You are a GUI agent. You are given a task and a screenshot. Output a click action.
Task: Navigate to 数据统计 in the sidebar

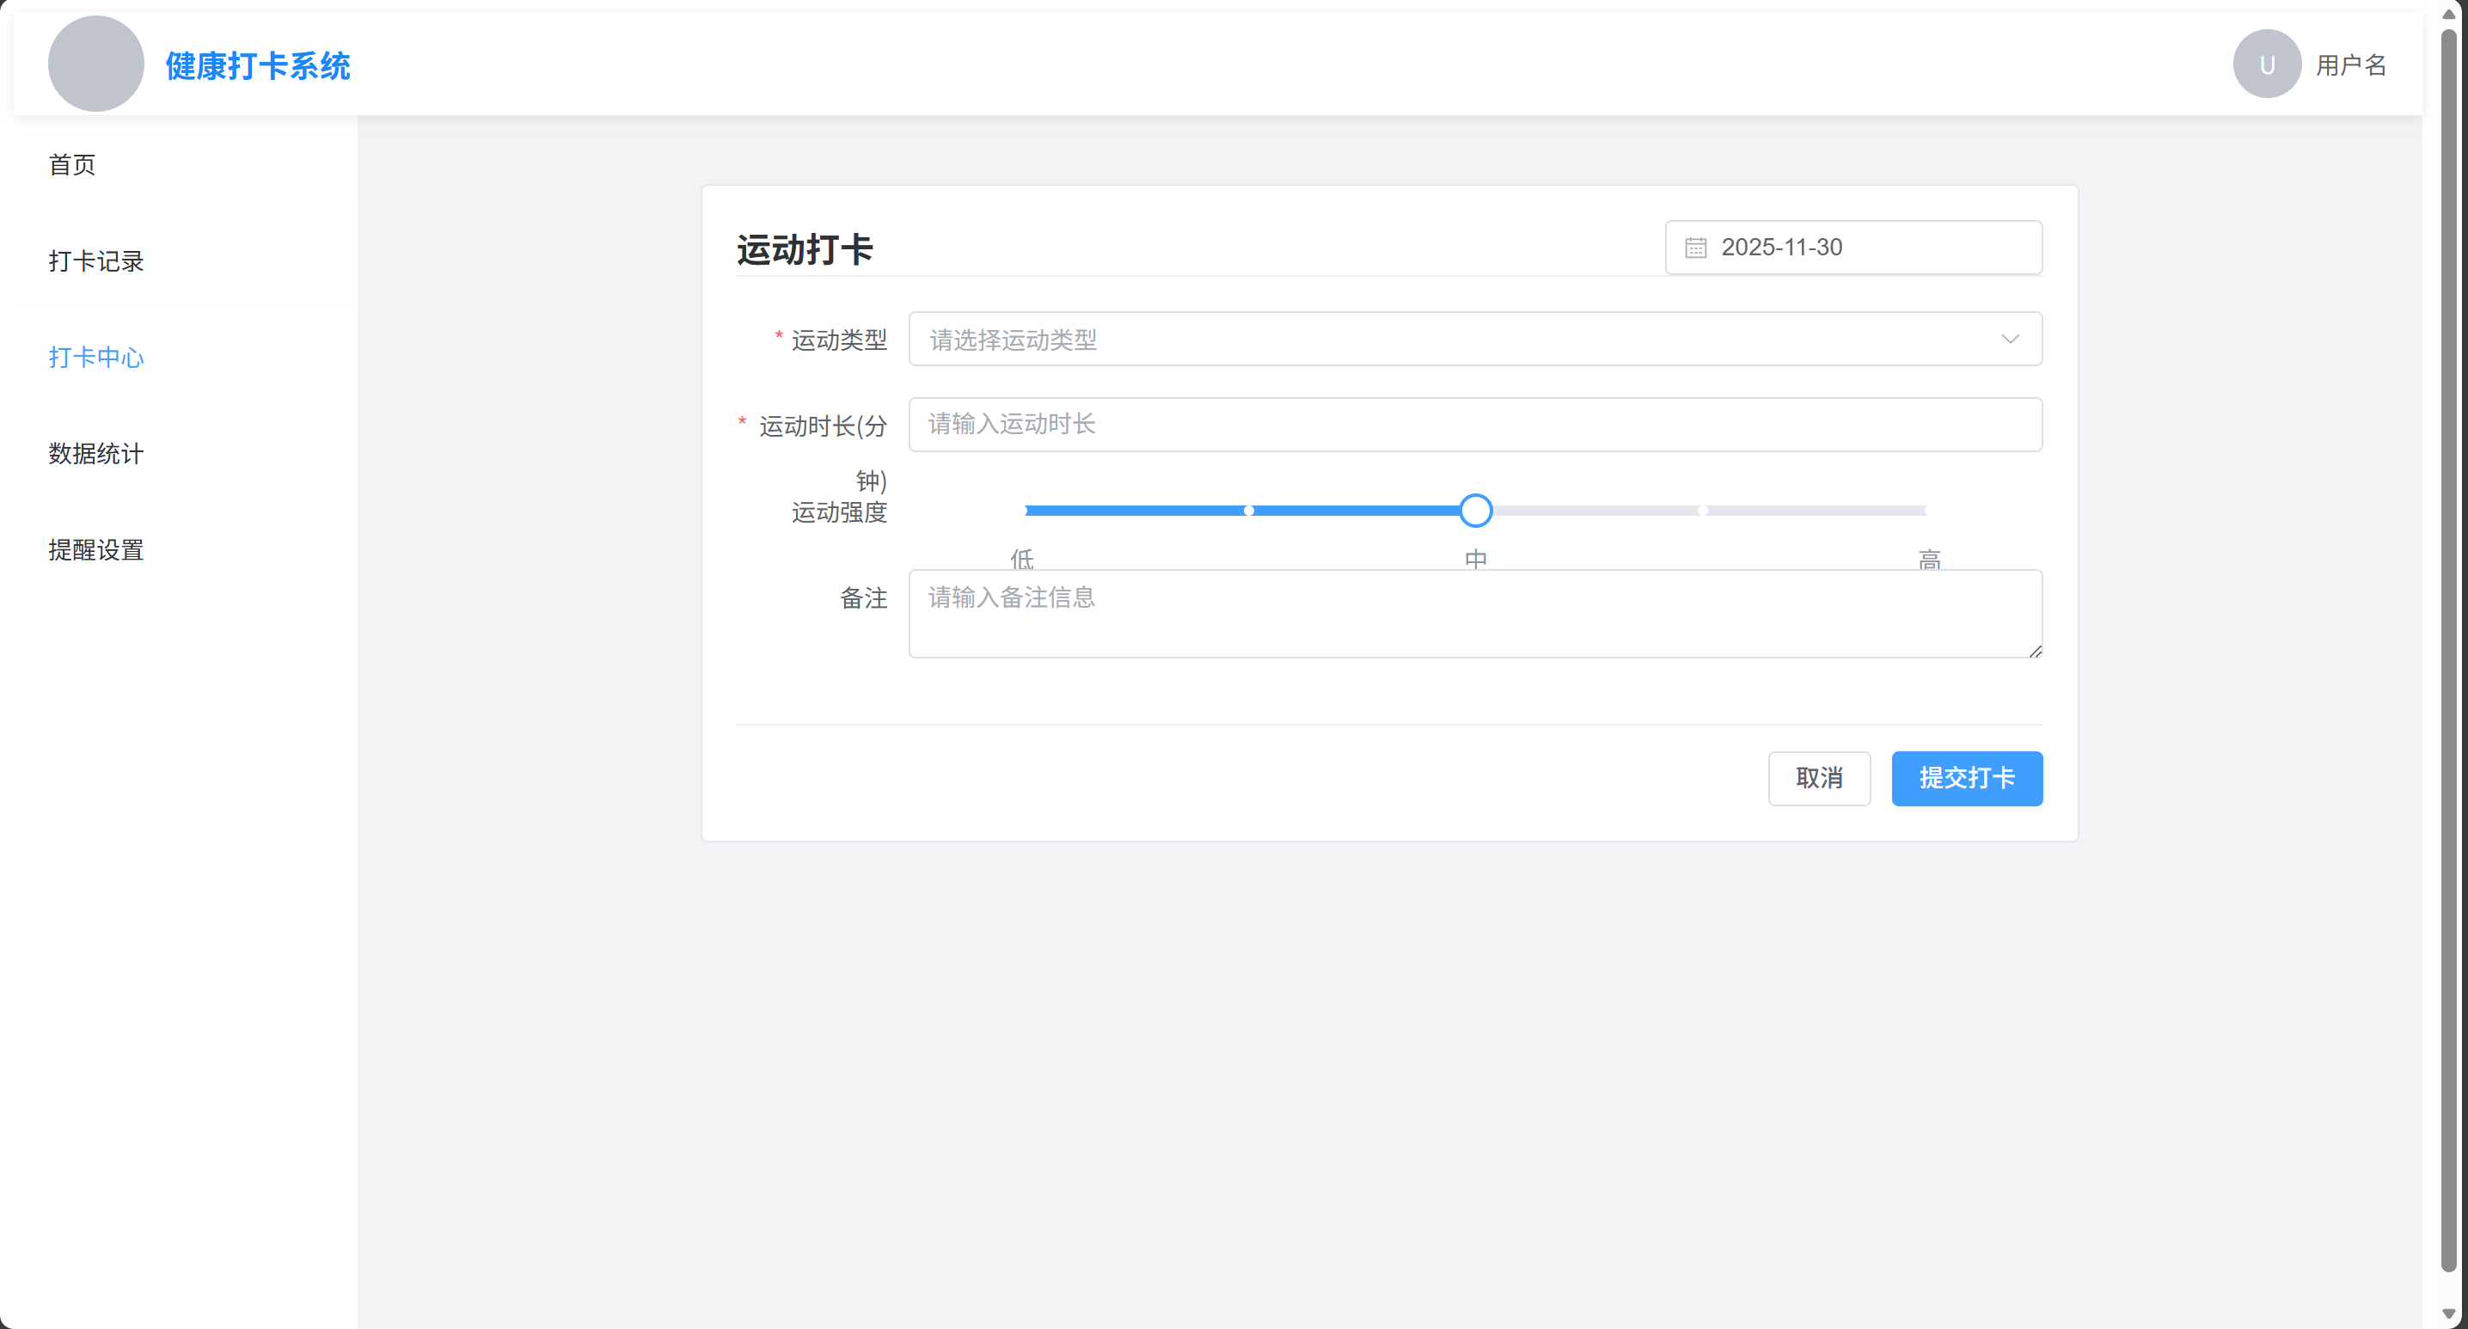coord(95,453)
